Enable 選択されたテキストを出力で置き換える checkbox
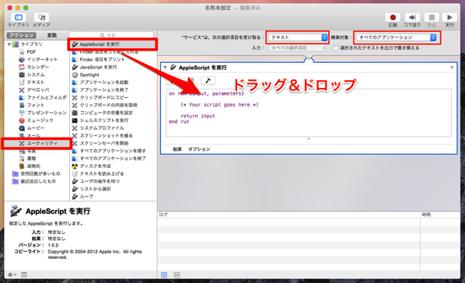This screenshot has height=283, width=465. 335,47
